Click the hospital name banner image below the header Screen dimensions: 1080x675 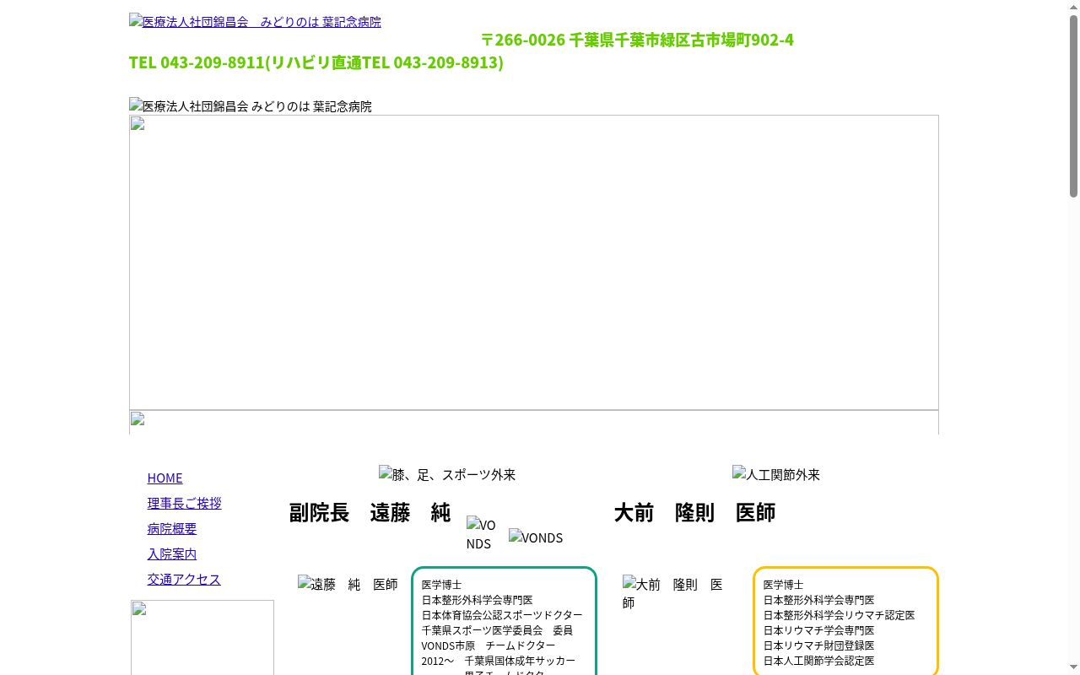pyautogui.click(x=251, y=106)
